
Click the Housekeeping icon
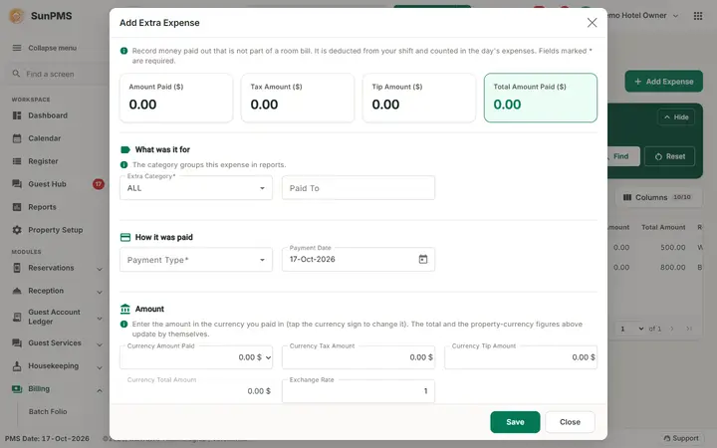[17, 365]
